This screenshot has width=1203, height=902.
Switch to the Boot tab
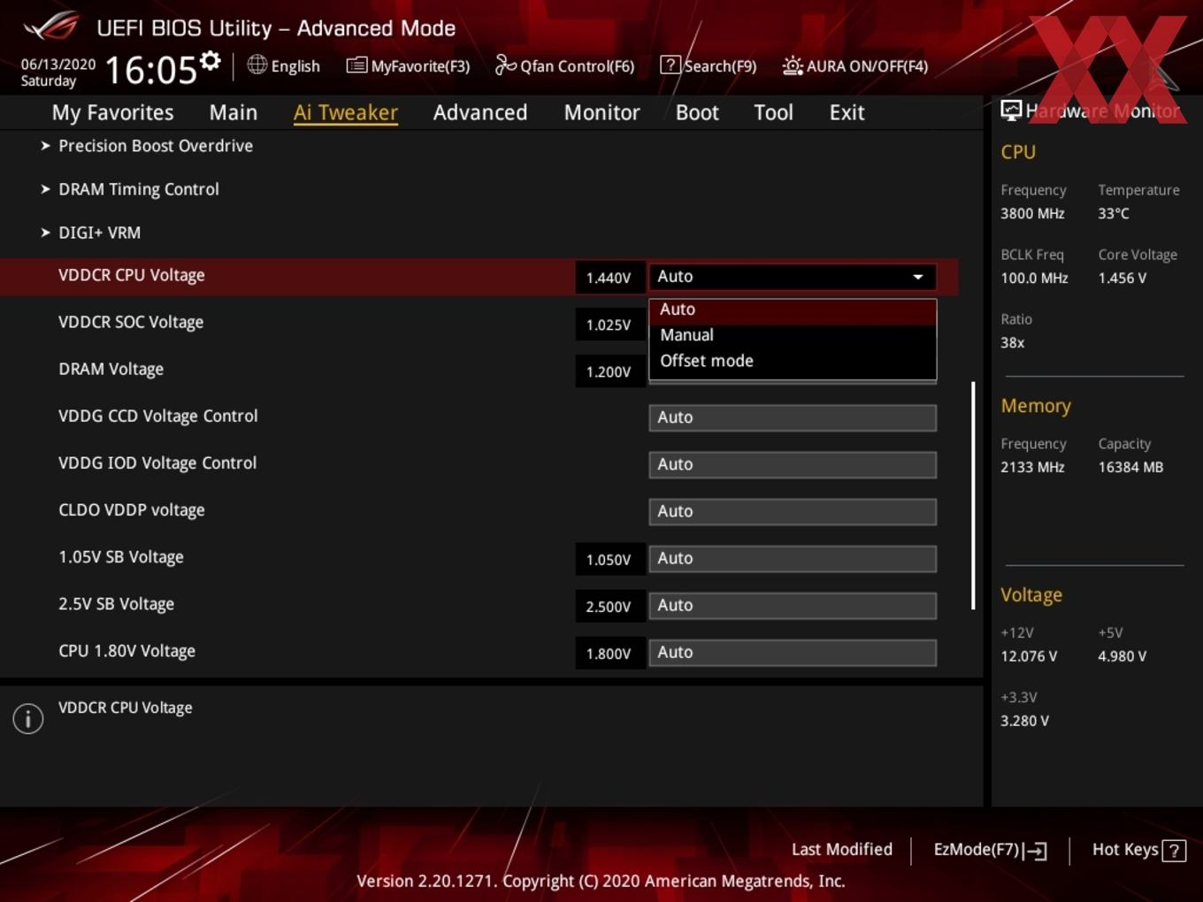[x=697, y=112]
